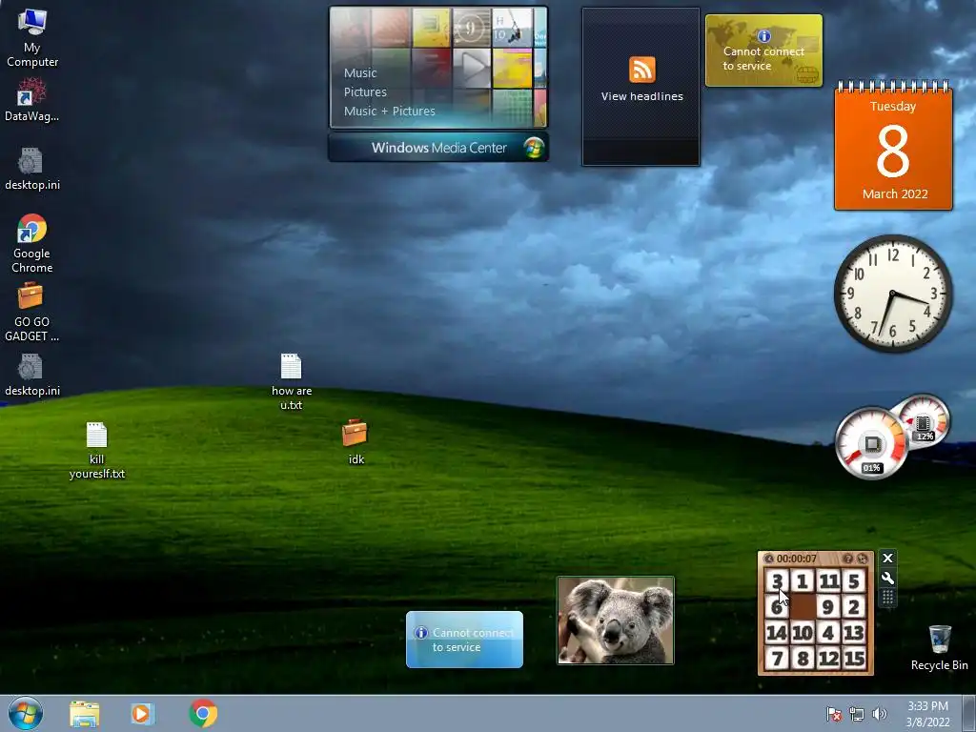Viewport: 976px width, 732px height.
Task: Click the puzzle timer reading 00:00:07
Action: point(796,559)
